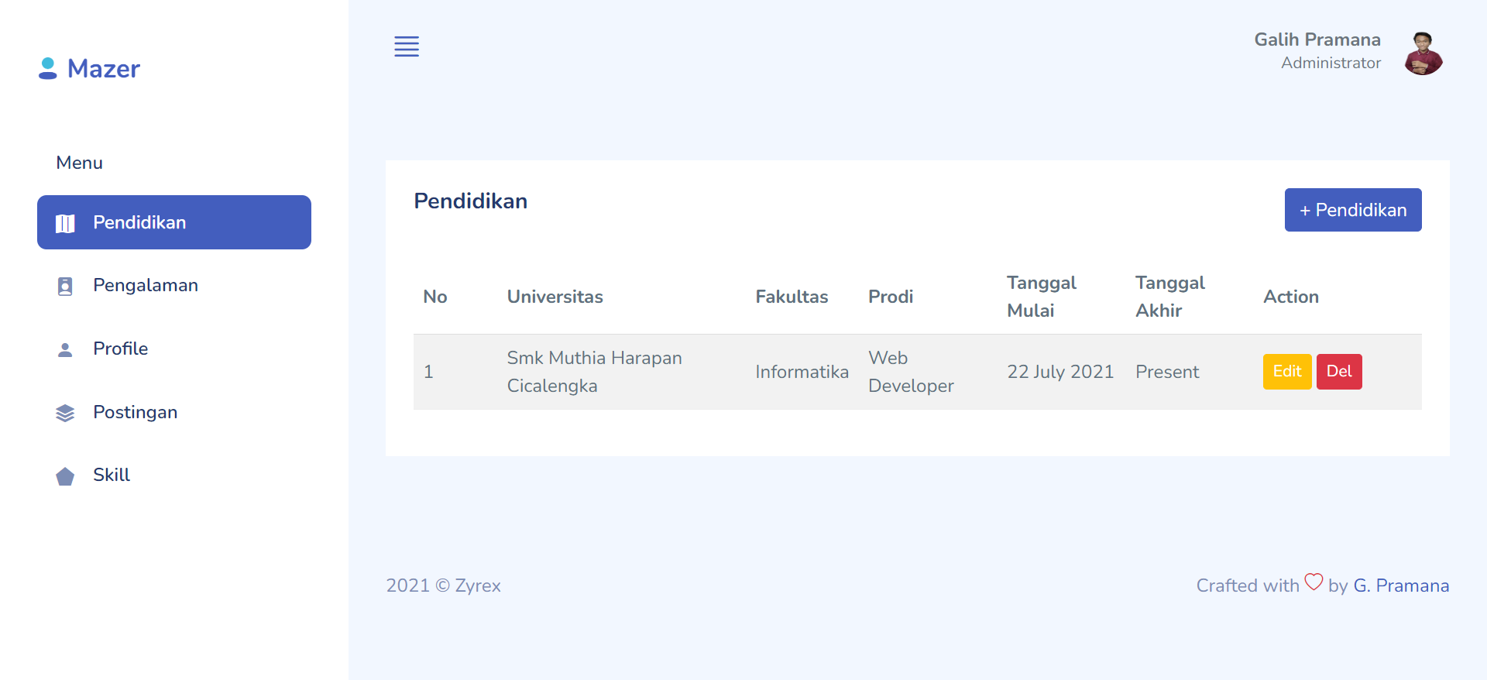Click the Profile person icon
Viewport: 1487px width, 680px height.
tap(65, 350)
